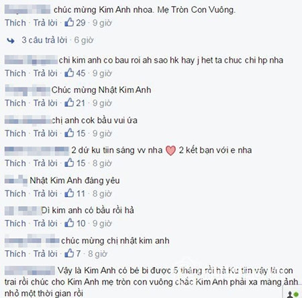Click Thích under the Mẹ Tròn Con Vuông comment
The width and height of the screenshot is (302, 298).
[x=15, y=23]
